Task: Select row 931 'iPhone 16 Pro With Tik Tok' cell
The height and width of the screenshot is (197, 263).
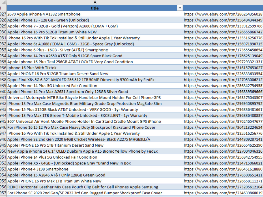Action: (95, 38)
